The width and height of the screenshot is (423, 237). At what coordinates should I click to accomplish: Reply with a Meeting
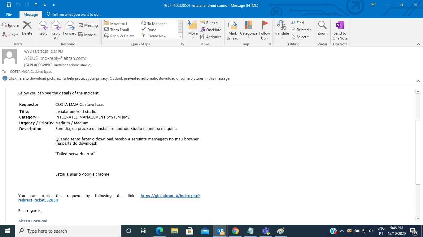[88, 25]
